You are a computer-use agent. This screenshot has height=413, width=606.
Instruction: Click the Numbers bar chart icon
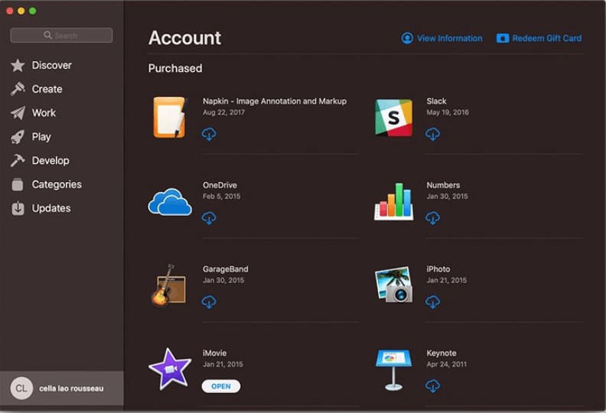[x=393, y=201]
